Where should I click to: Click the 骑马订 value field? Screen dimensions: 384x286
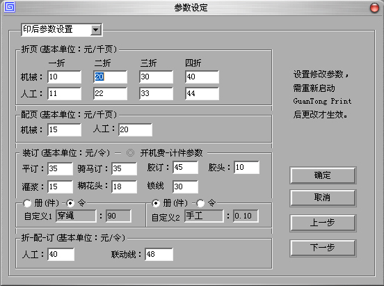click(124, 168)
